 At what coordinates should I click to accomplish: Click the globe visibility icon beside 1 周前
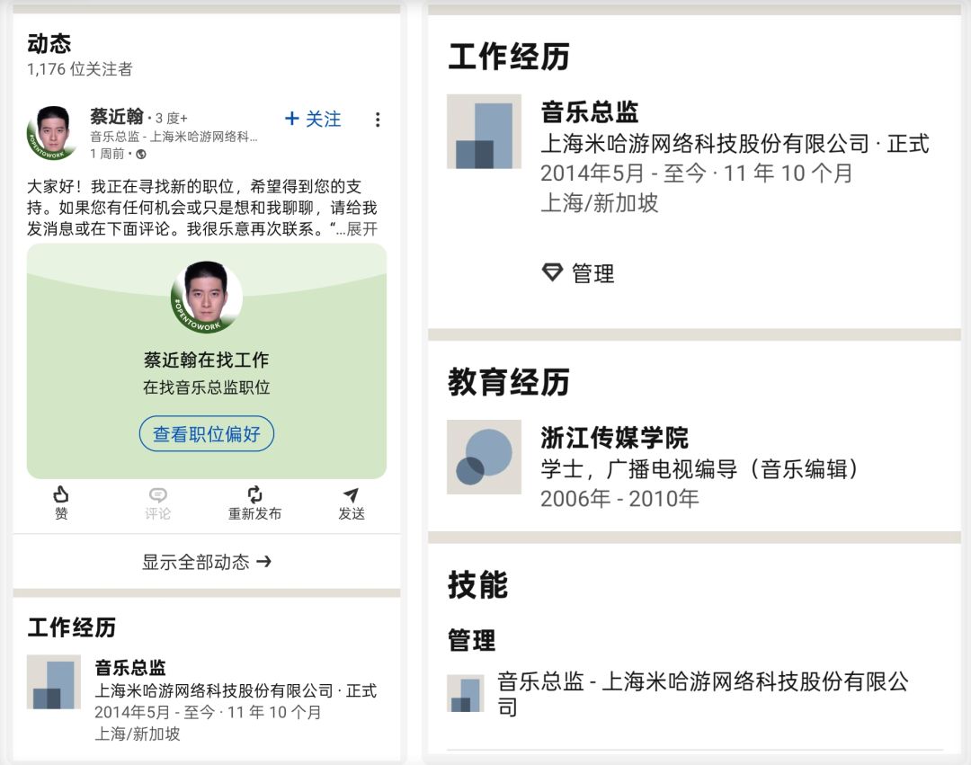coord(141,154)
